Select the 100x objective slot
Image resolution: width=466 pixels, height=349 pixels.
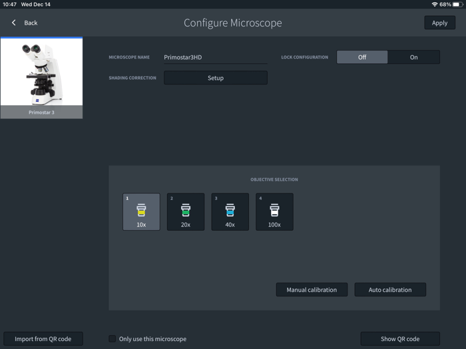pyautogui.click(x=274, y=211)
